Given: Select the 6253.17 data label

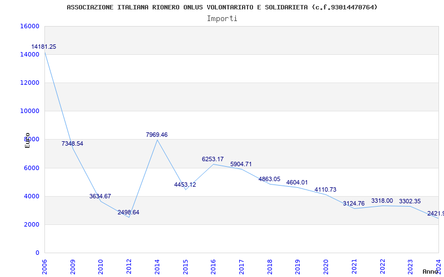Looking at the screenshot, I should point(213,159).
